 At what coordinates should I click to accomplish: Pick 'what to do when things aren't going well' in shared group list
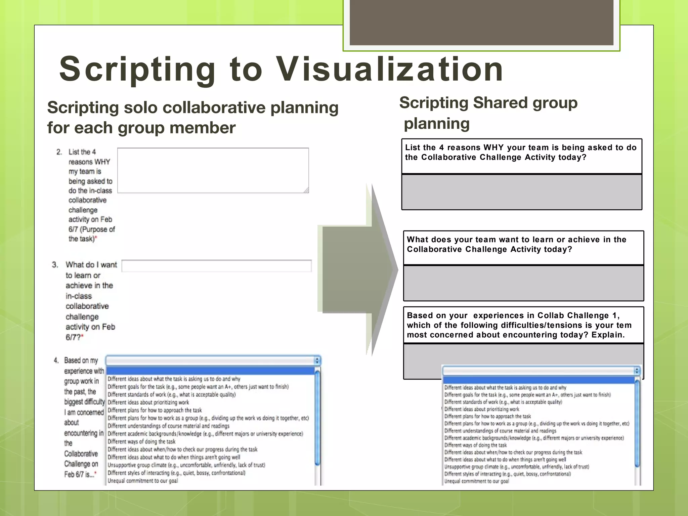pos(505,460)
